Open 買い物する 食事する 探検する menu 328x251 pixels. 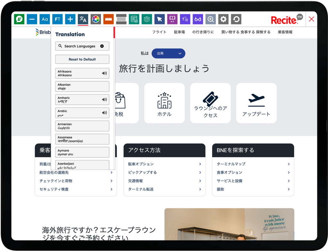point(246,32)
